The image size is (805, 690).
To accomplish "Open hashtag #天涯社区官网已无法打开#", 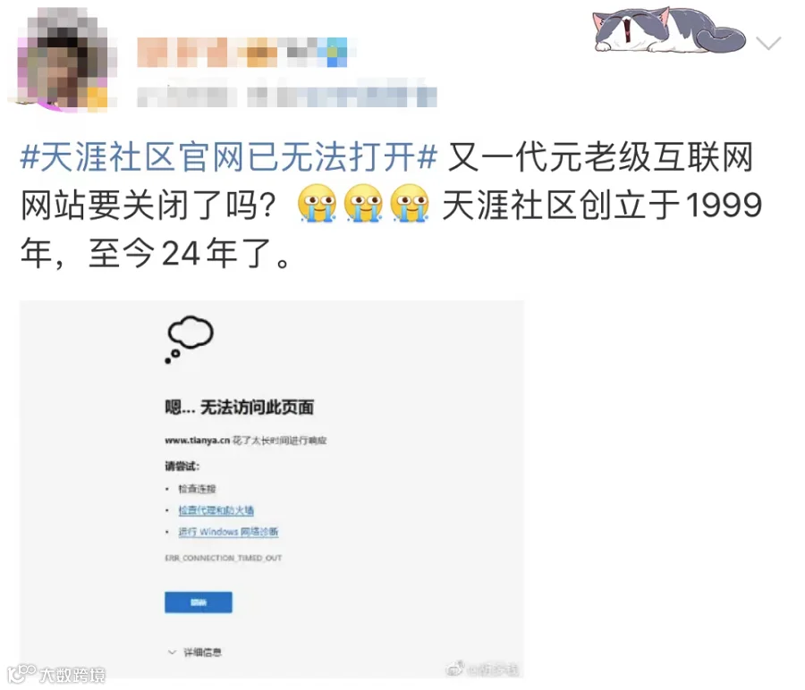I will [229, 157].
